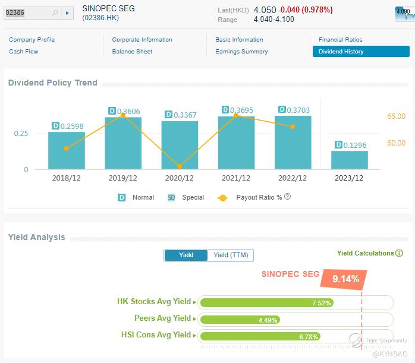Switch to Balance Sheet tab
Screen dimensions: 415x363
pos(132,52)
